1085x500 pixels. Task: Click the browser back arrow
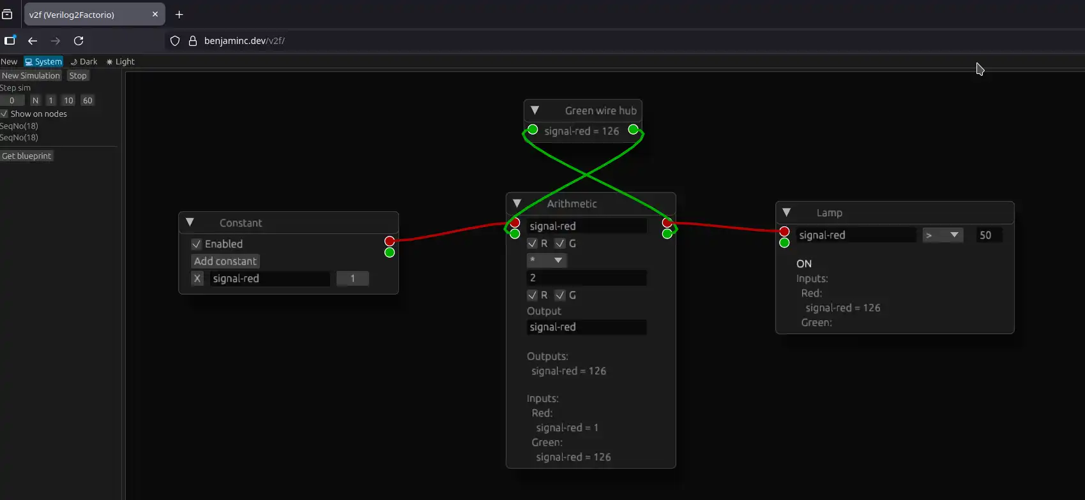click(x=33, y=41)
